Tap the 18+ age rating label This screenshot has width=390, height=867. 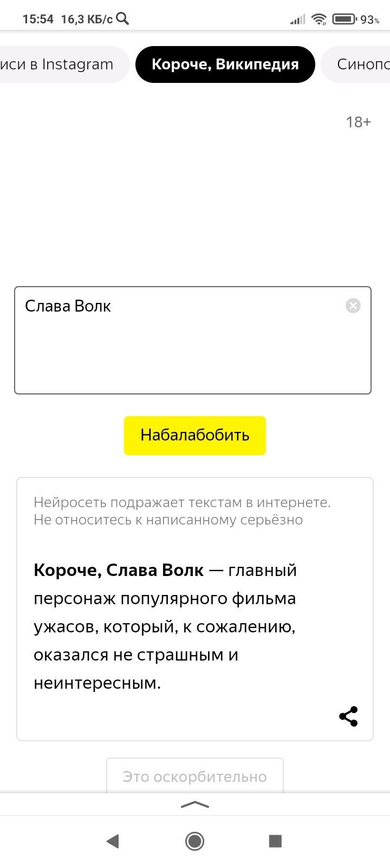(358, 122)
